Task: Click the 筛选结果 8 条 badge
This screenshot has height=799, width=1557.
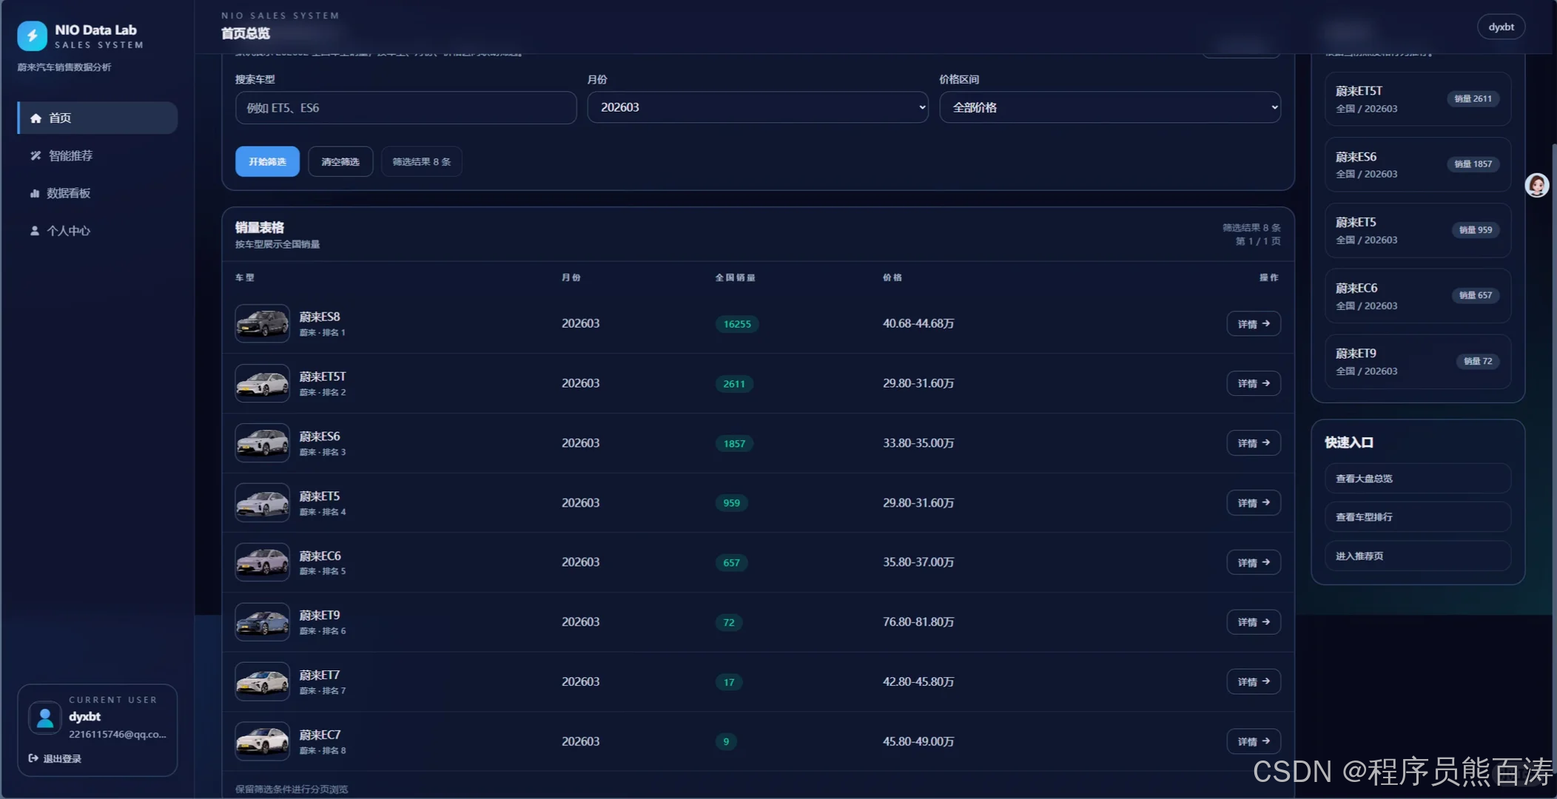Action: [422, 162]
